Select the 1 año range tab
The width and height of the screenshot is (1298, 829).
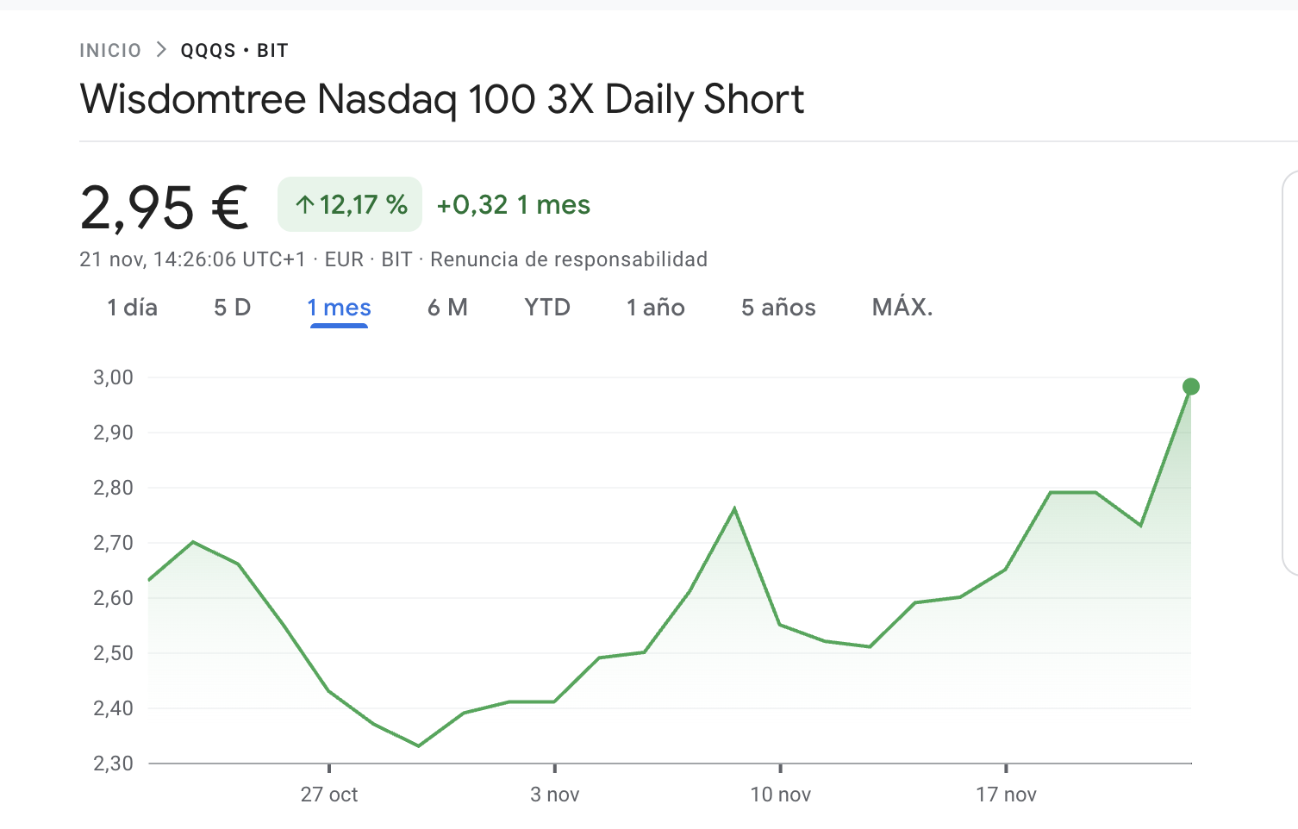(x=655, y=308)
